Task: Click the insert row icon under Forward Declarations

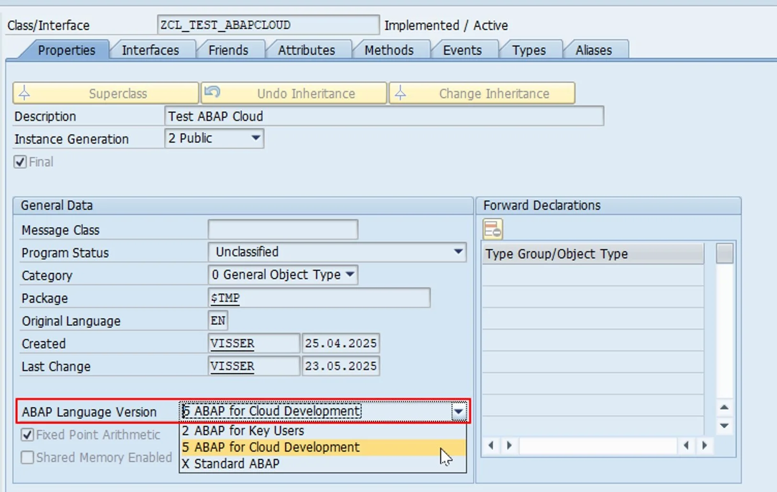Action: (x=494, y=229)
